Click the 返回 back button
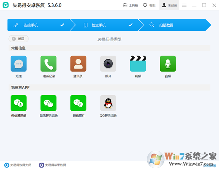 19,39
